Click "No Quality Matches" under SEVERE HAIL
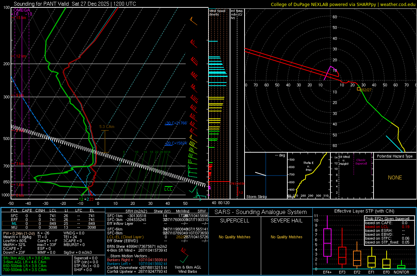This screenshot has height=276, width=417. click(x=286, y=237)
